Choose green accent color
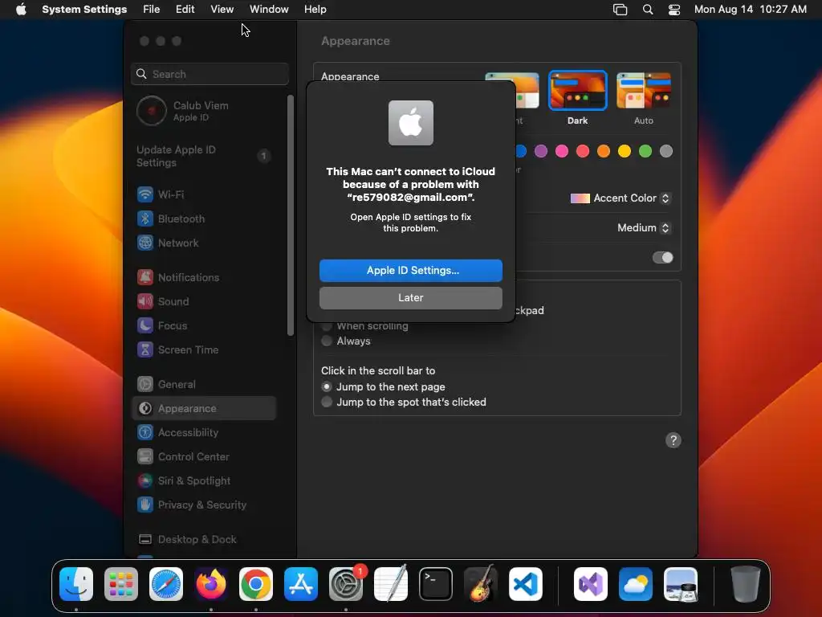822x617 pixels. (x=645, y=152)
